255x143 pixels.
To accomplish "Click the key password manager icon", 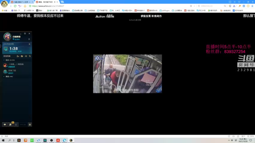I will [x=240, y=6].
